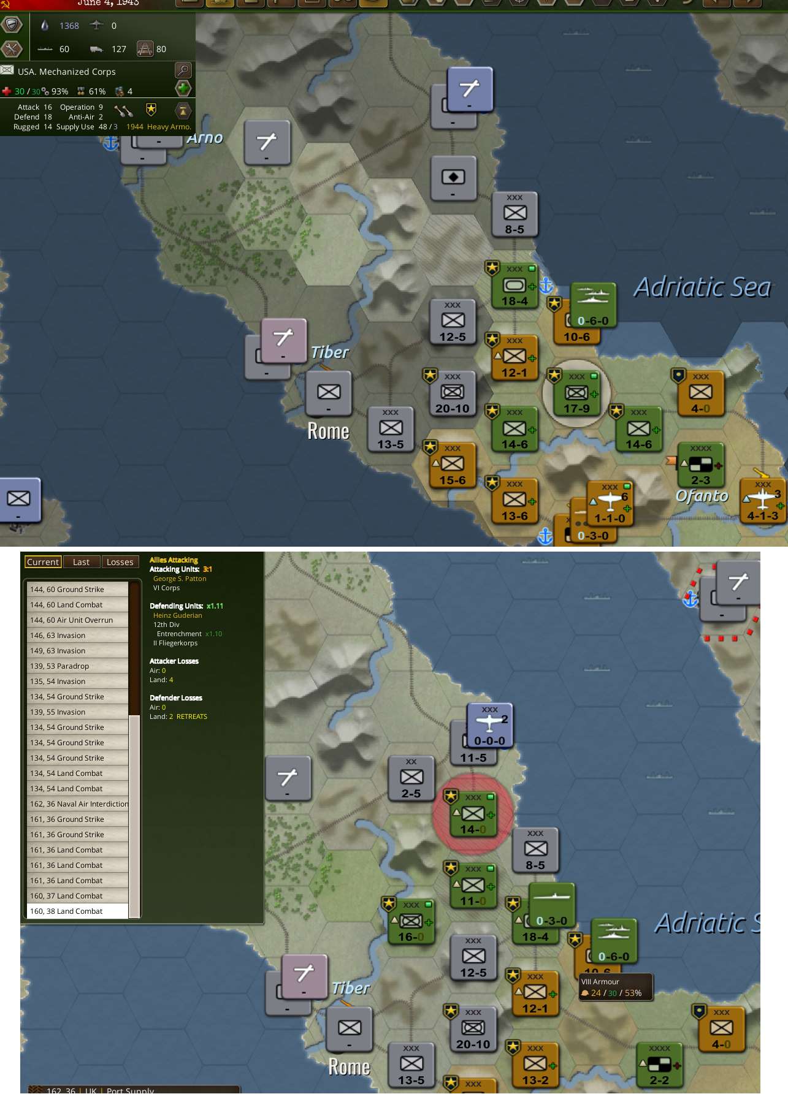Image resolution: width=788 pixels, height=1094 pixels.
Task: Click the combat log scrollbar thumb
Action: (x=134, y=816)
